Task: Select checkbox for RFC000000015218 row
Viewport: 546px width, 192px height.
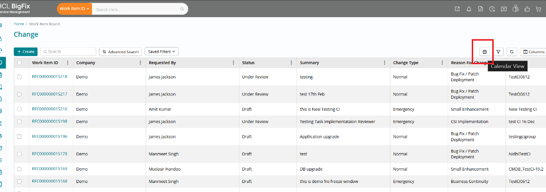Action: pos(20,77)
